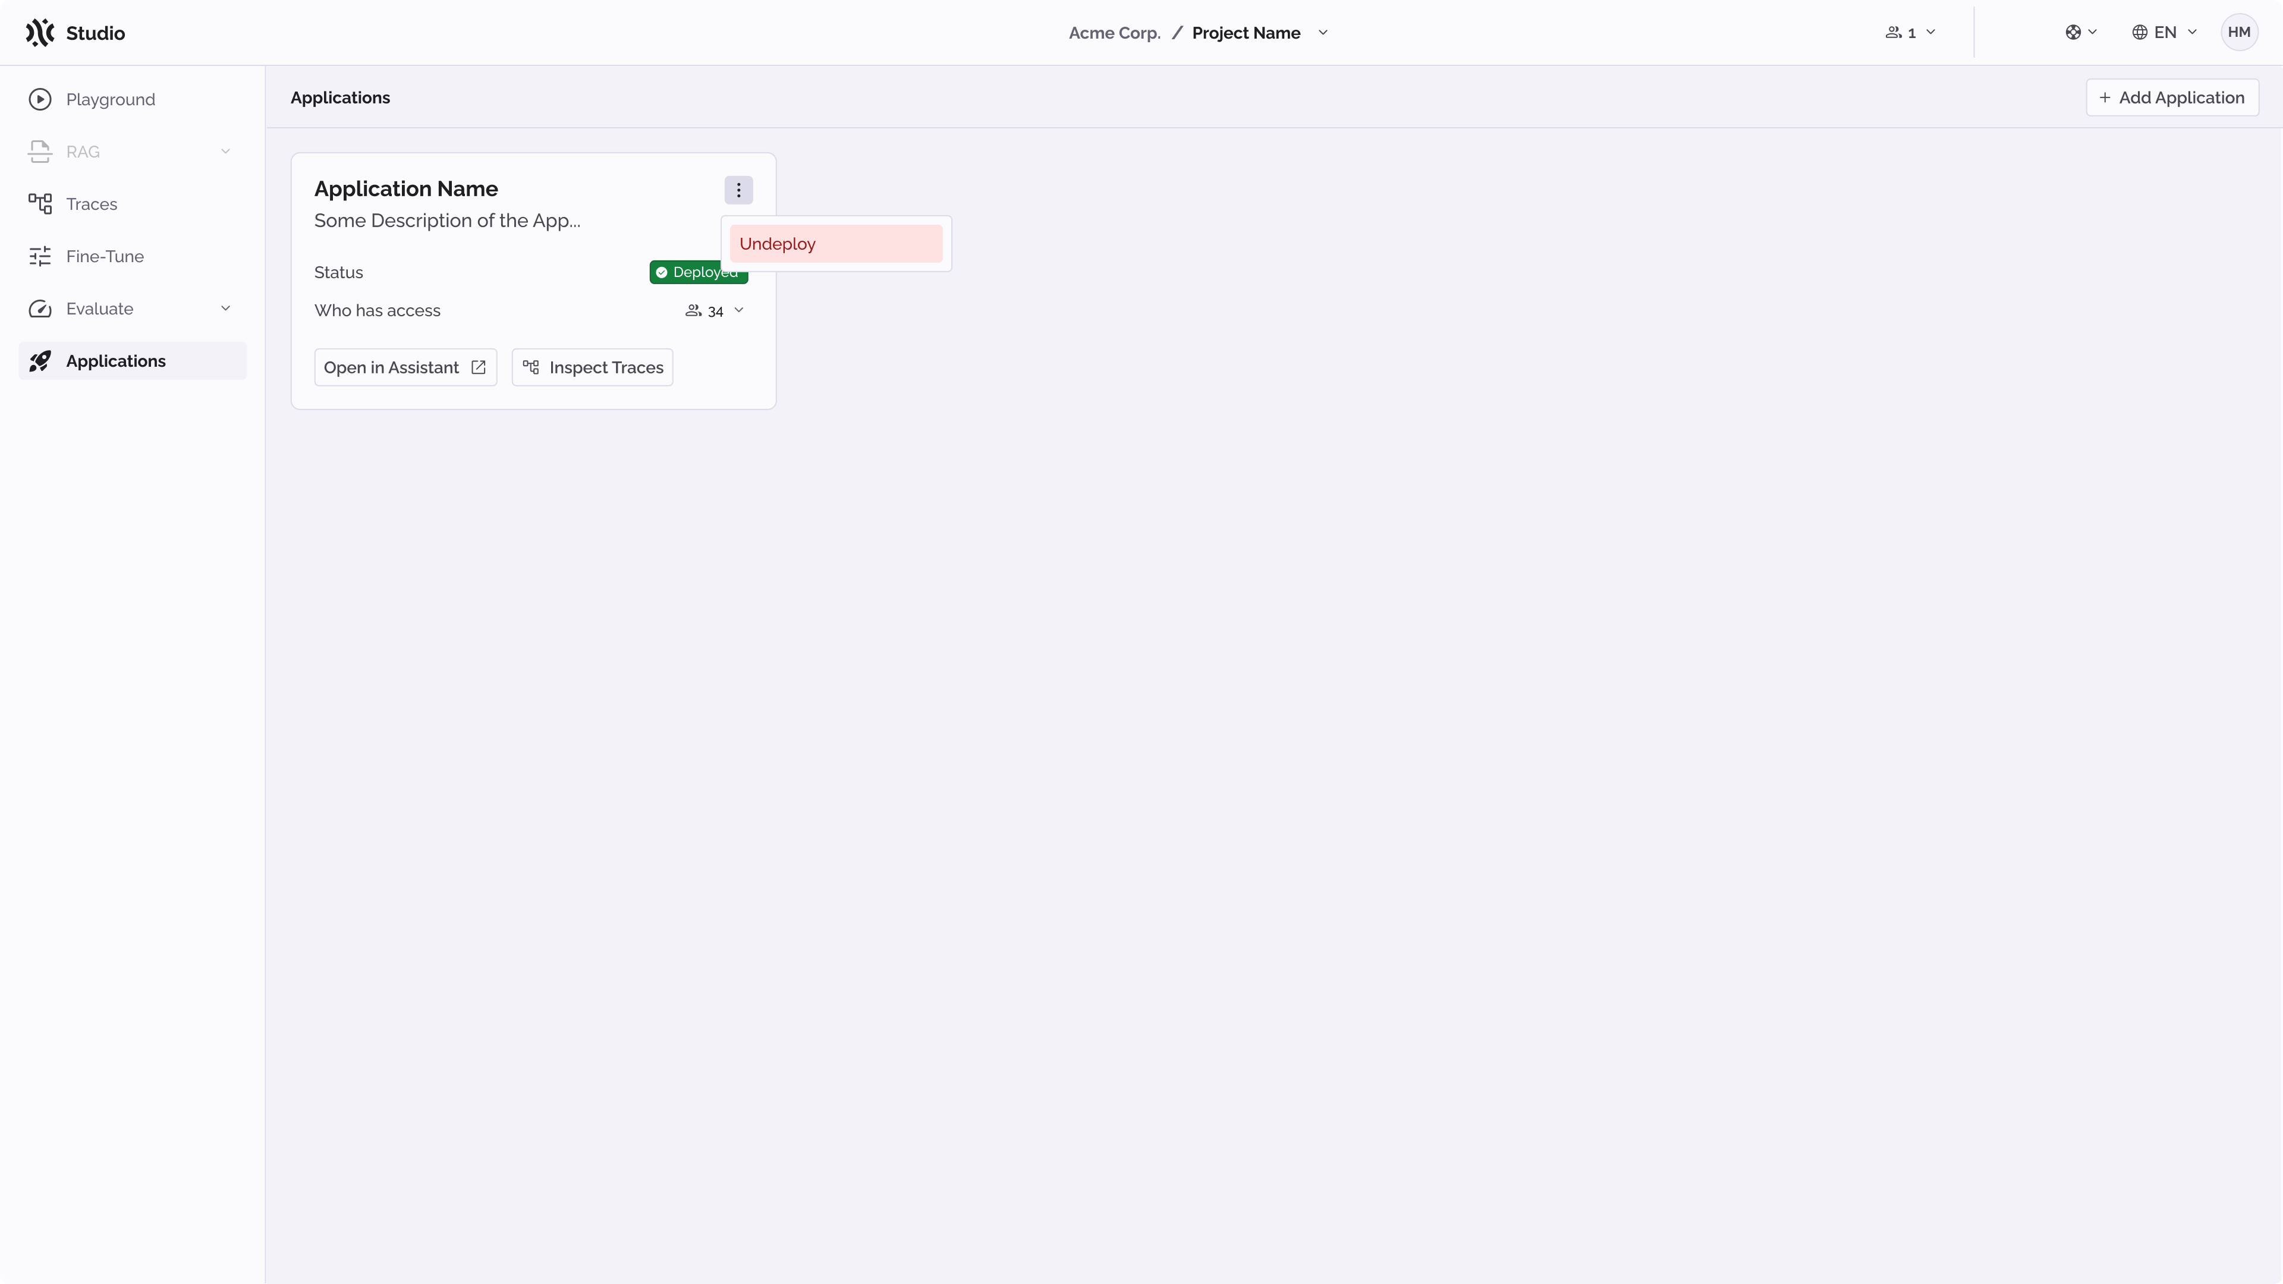Open the app in Assistant

pos(405,367)
